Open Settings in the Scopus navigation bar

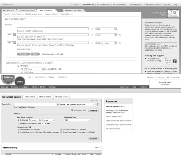tap(52, 87)
